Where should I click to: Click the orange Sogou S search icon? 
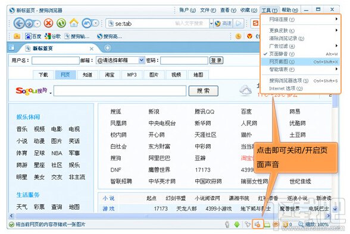coord(256,23)
